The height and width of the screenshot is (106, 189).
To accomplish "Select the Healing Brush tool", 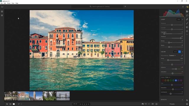I will pos(187,19).
